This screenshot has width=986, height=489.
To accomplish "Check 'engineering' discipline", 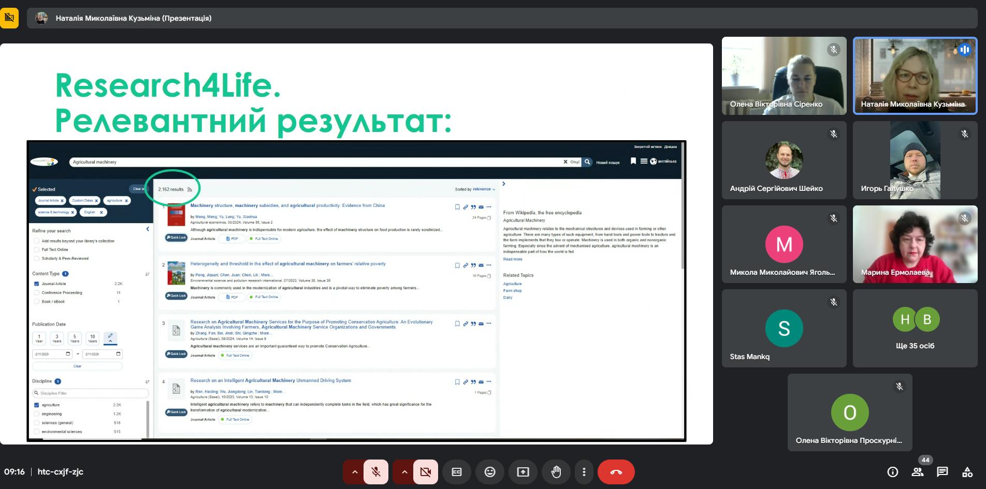I will [37, 413].
